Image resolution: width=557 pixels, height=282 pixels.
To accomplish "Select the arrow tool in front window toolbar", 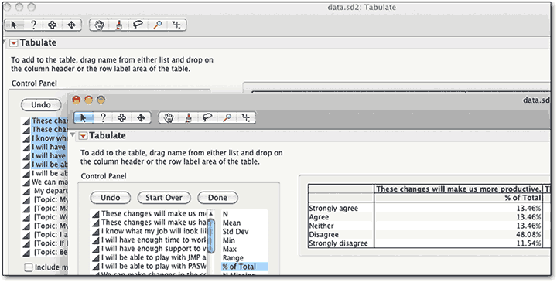I will pyautogui.click(x=84, y=117).
